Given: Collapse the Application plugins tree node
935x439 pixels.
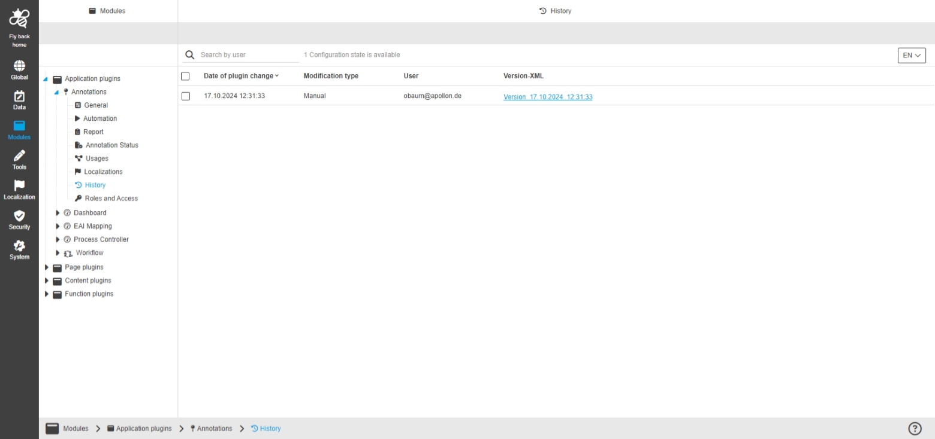Looking at the screenshot, I should tap(46, 79).
